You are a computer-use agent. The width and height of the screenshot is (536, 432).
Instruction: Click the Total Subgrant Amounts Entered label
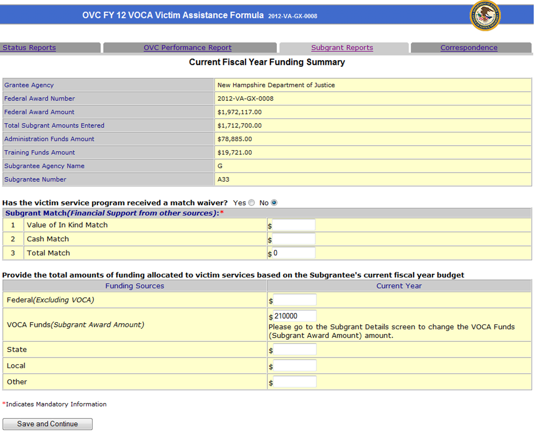click(x=54, y=126)
